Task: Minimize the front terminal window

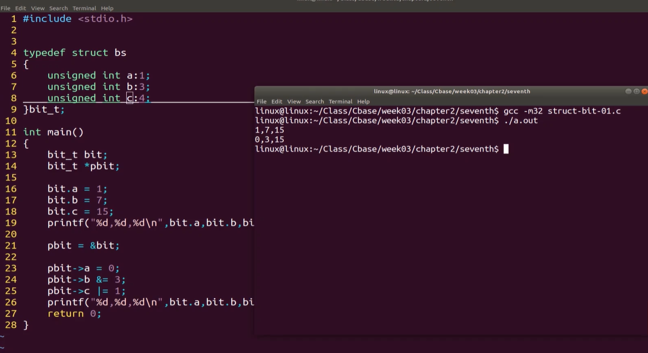Action: pyautogui.click(x=628, y=91)
